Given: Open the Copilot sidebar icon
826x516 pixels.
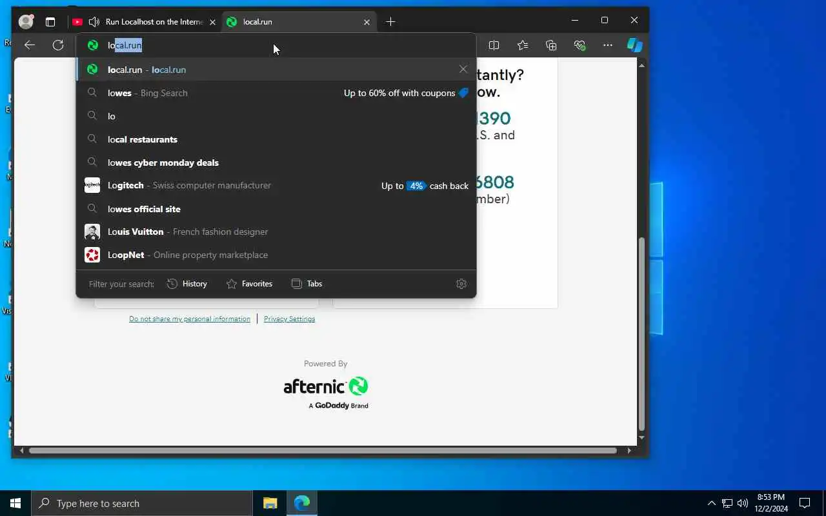Looking at the screenshot, I should click(635, 45).
